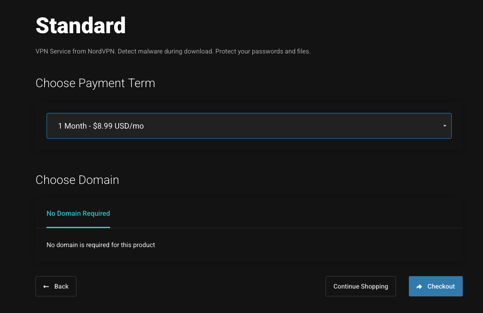Screen dimensions: 483x313
Task: Click the forward arrow icon on Checkout
Action: [x=419, y=286]
